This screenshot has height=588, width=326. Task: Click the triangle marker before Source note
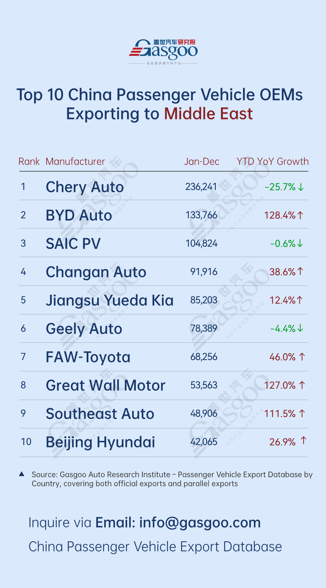click(x=22, y=474)
